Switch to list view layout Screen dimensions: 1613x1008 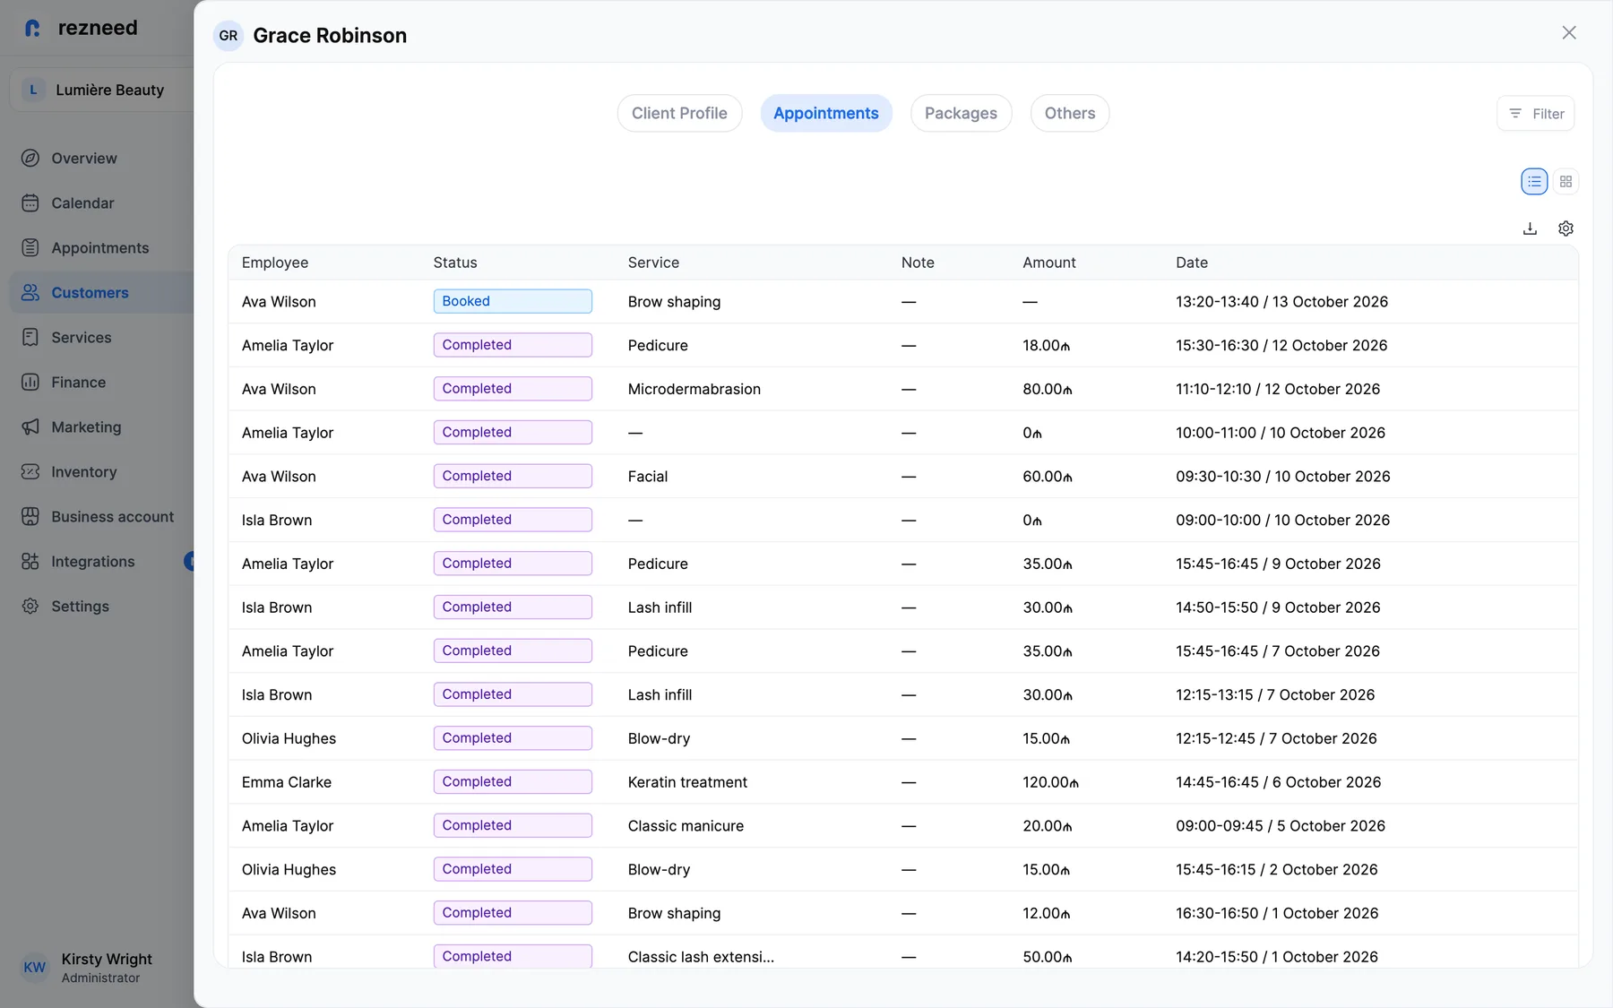tap(1534, 181)
